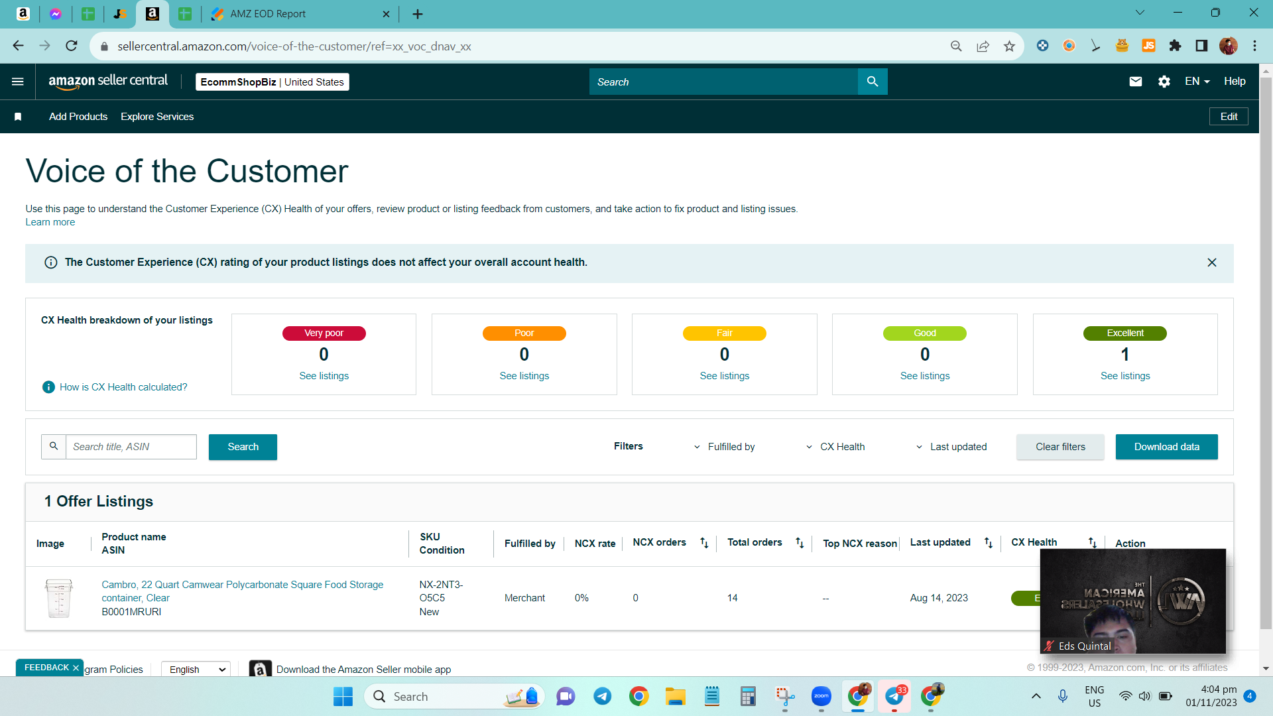The height and width of the screenshot is (716, 1273).
Task: Open the Chrome extensions puzzle icon
Action: [1175, 46]
